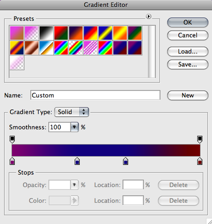
Task: Select the copper gradient preset
Action: coord(32,48)
